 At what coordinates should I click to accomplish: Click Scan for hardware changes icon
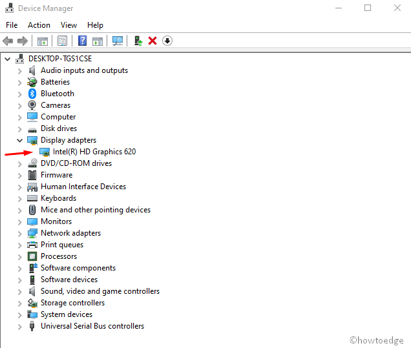tap(118, 41)
